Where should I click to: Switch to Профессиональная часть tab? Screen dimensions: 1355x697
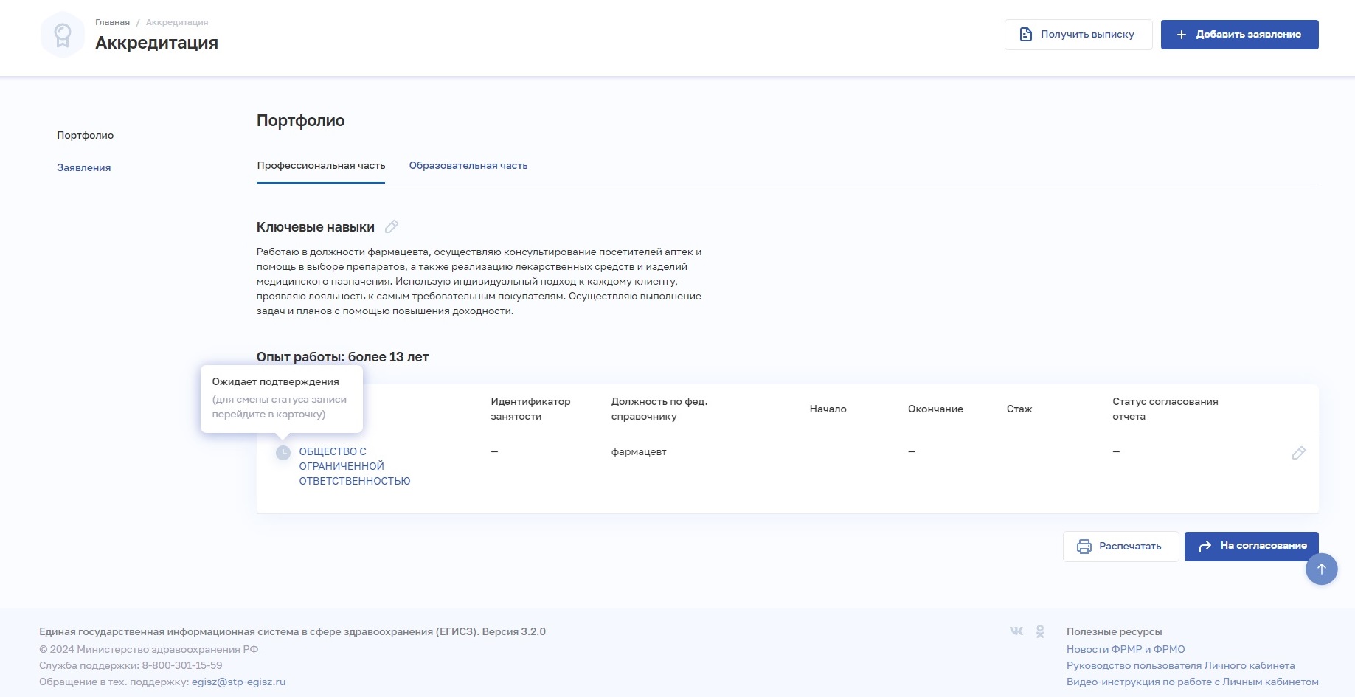(321, 165)
